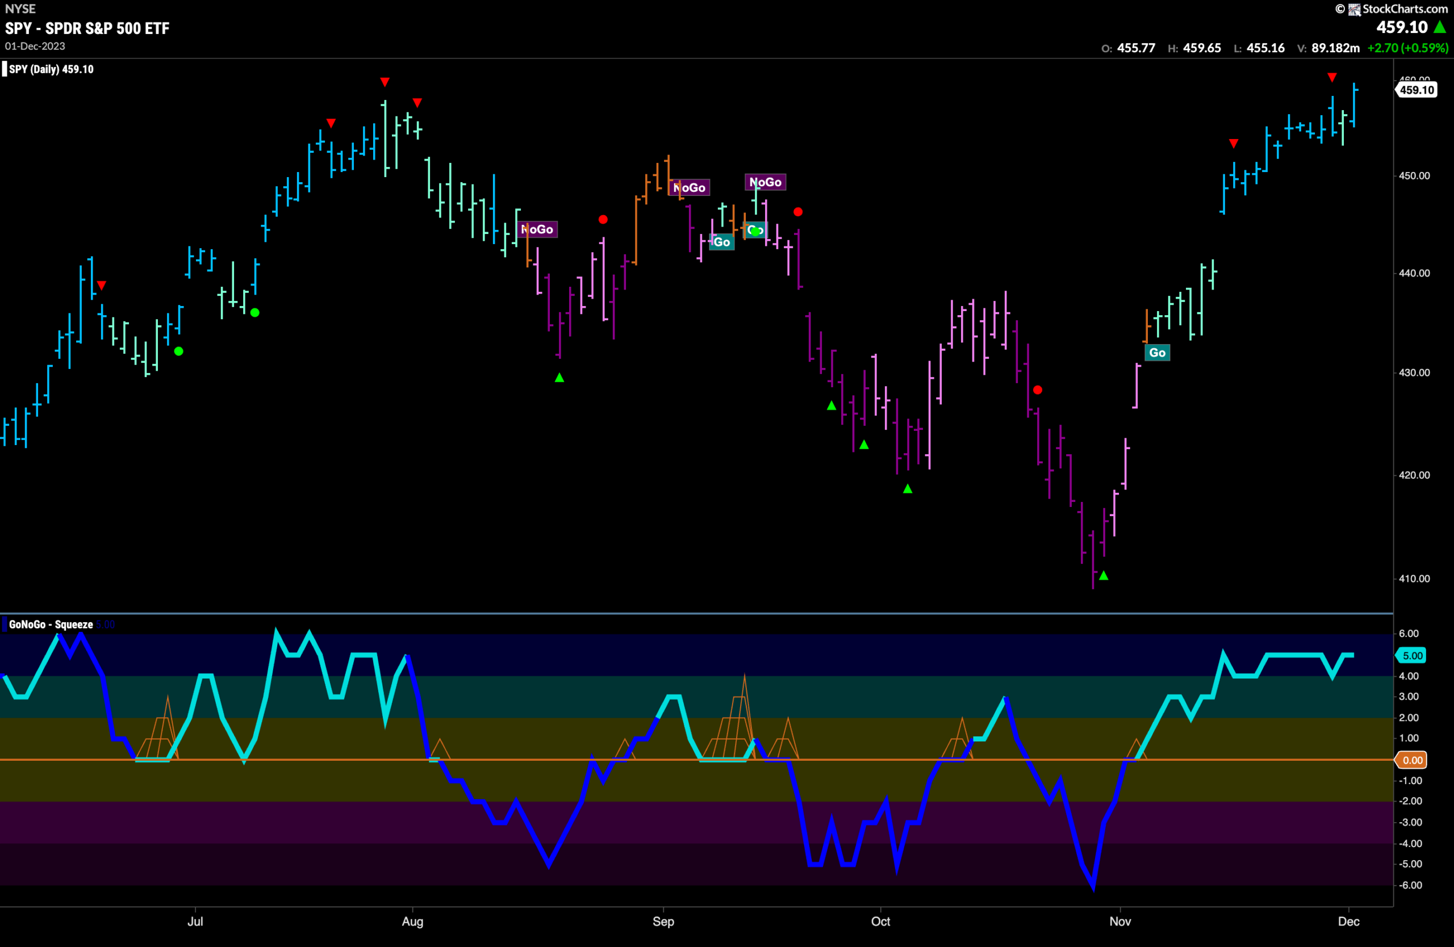The height and width of the screenshot is (947, 1454).
Task: Click the NoGo label in early September
Action: coord(689,187)
